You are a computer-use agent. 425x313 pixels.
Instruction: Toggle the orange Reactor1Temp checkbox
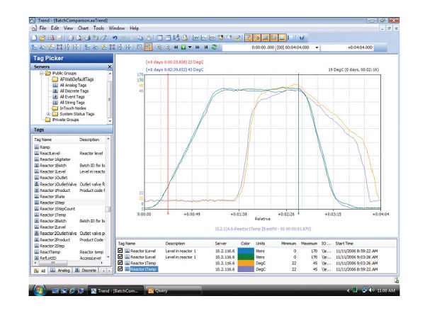pyautogui.click(x=120, y=263)
